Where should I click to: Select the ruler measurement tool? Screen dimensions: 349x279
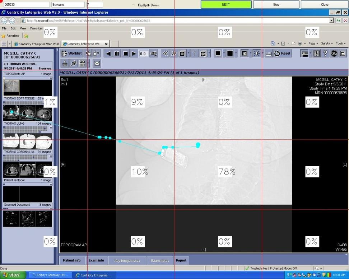[269, 54]
